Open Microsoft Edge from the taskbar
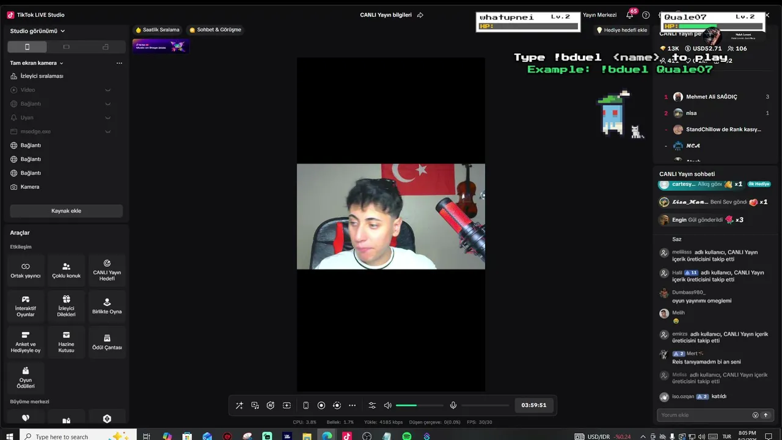 [327, 436]
